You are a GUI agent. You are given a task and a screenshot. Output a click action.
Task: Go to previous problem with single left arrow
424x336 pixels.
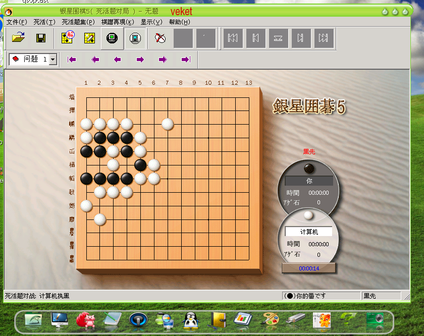pos(117,60)
